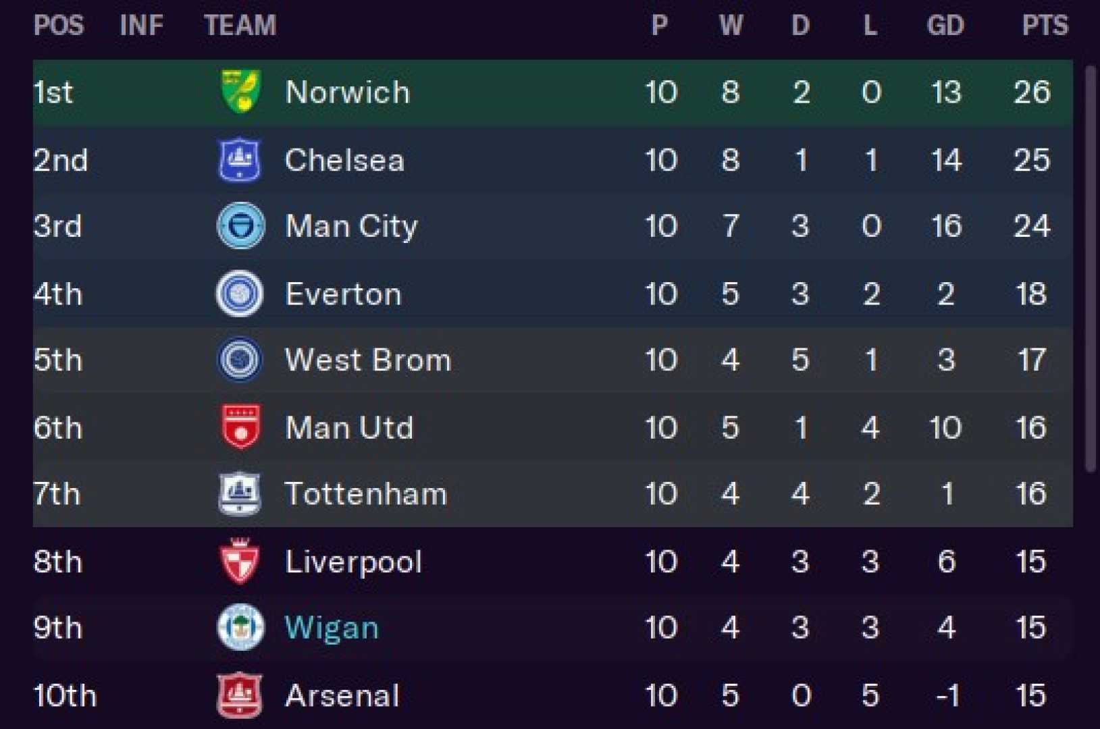Click the Tottenham club badge icon
The height and width of the screenshot is (729, 1100).
(240, 493)
